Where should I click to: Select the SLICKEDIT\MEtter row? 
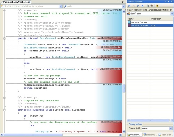(x=150, y=22)
